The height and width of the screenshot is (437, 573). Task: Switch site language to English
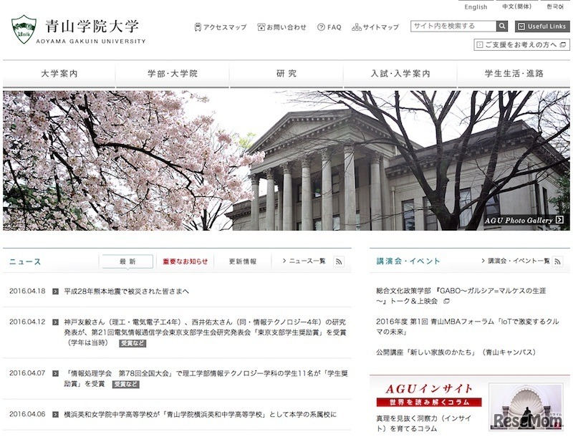476,7
